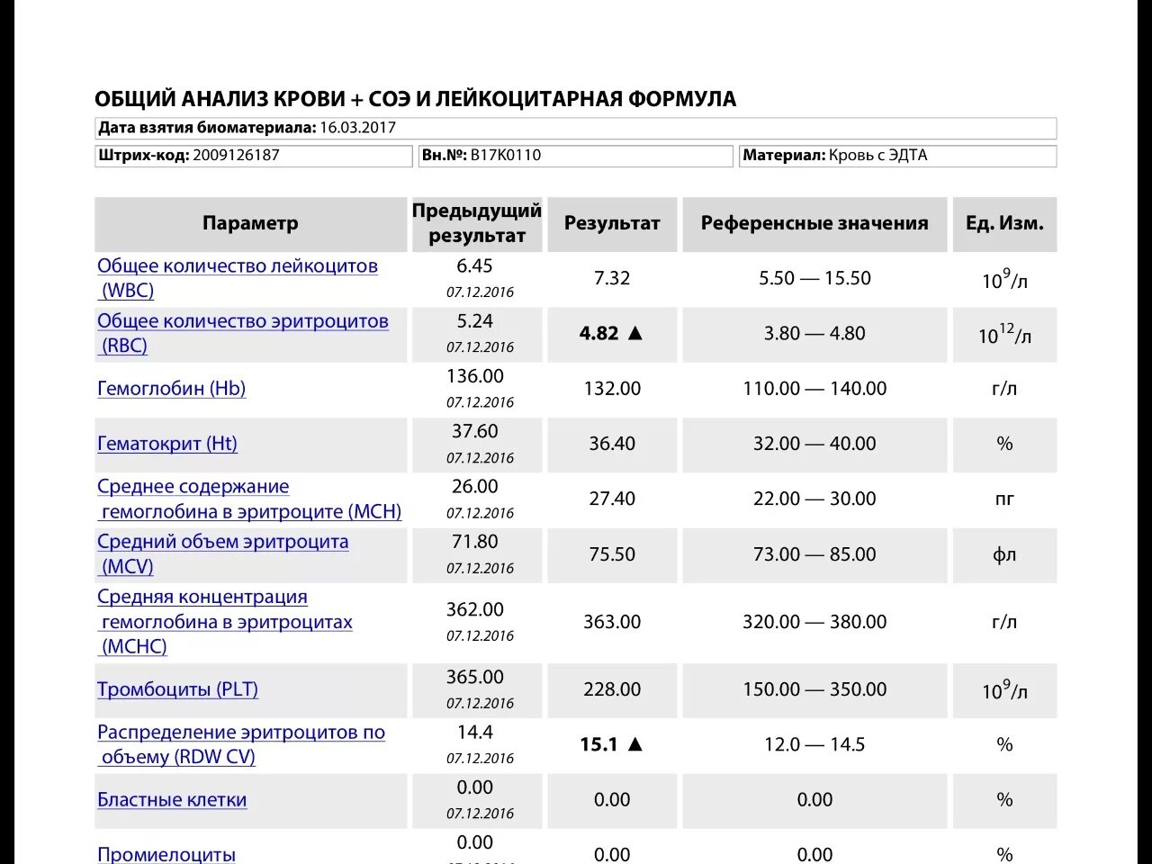Open the Общее количество эритроцитов (RBC) link

pyautogui.click(x=243, y=333)
